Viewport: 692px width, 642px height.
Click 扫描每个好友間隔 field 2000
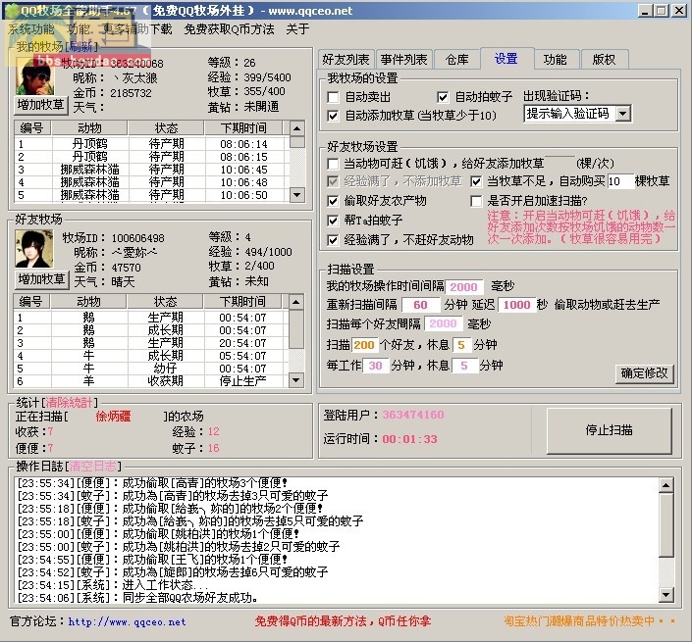pyautogui.click(x=443, y=323)
